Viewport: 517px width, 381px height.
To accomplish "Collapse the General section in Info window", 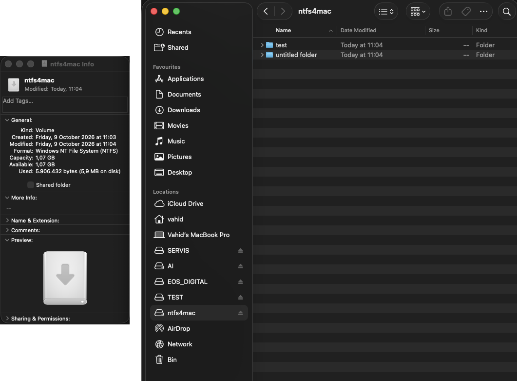I will coord(7,120).
